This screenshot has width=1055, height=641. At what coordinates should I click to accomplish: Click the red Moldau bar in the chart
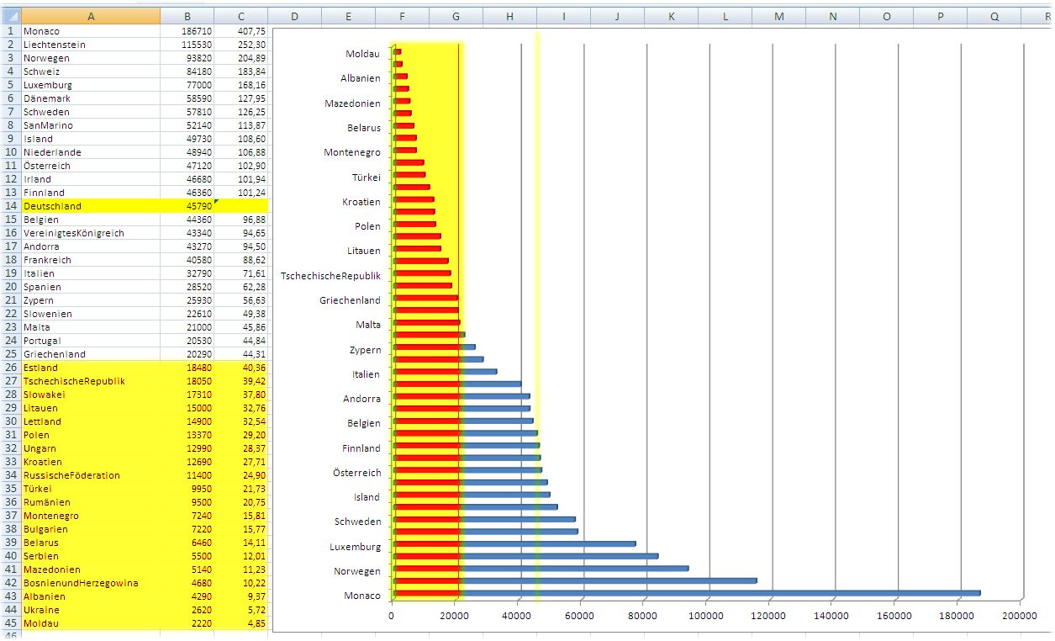(397, 51)
